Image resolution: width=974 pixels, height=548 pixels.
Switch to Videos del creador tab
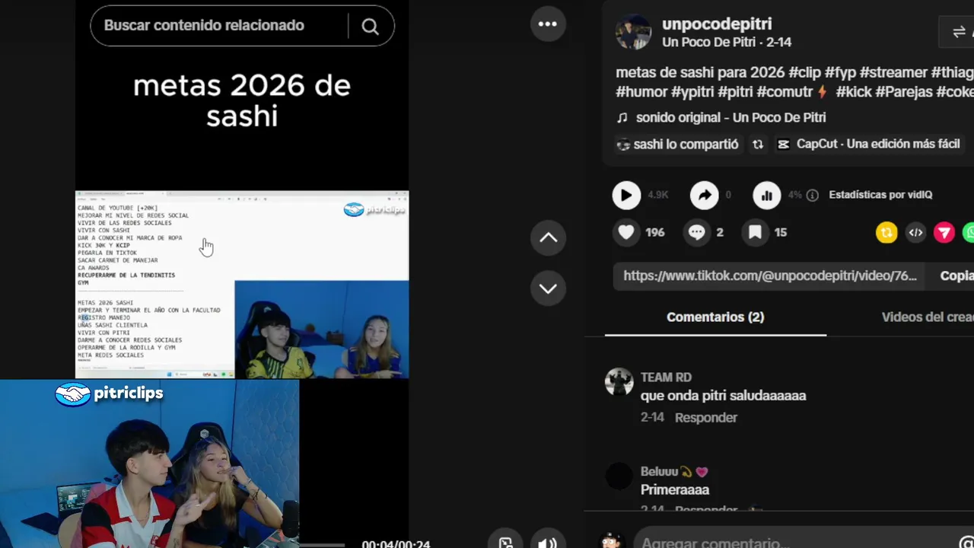[x=927, y=317]
